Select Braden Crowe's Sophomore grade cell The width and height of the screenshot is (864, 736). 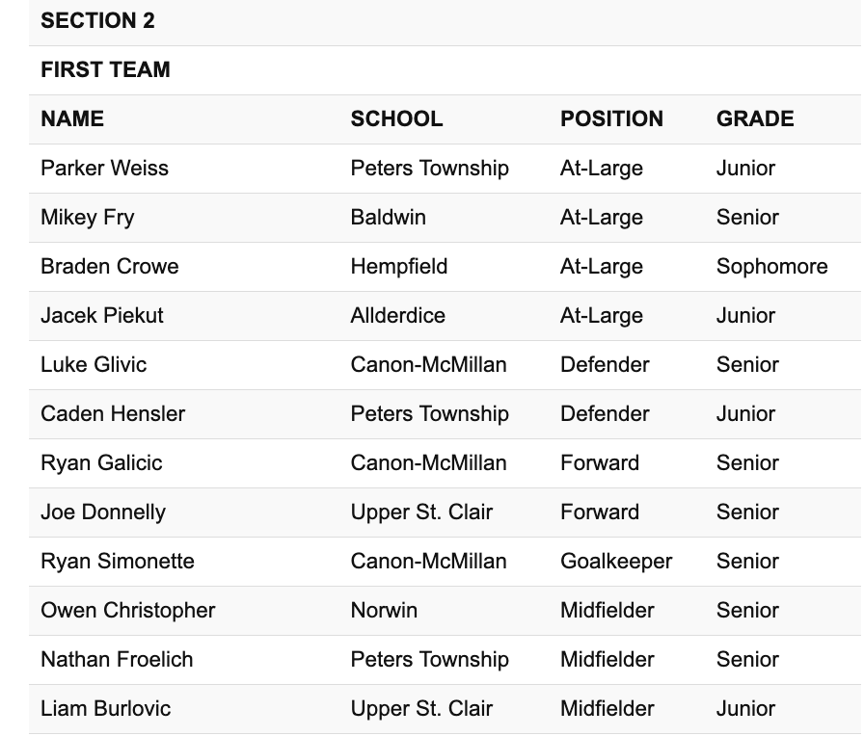point(771,266)
